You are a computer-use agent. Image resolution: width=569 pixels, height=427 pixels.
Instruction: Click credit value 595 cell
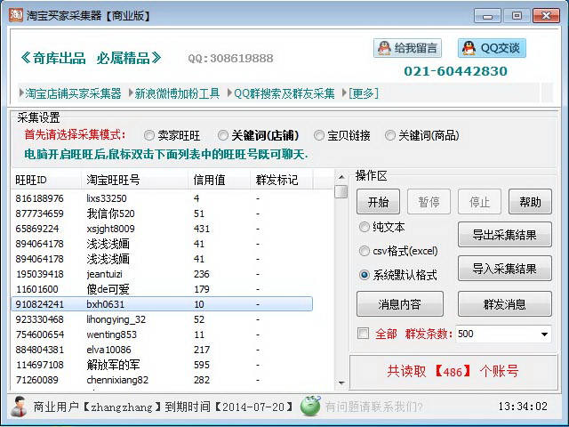click(202, 365)
